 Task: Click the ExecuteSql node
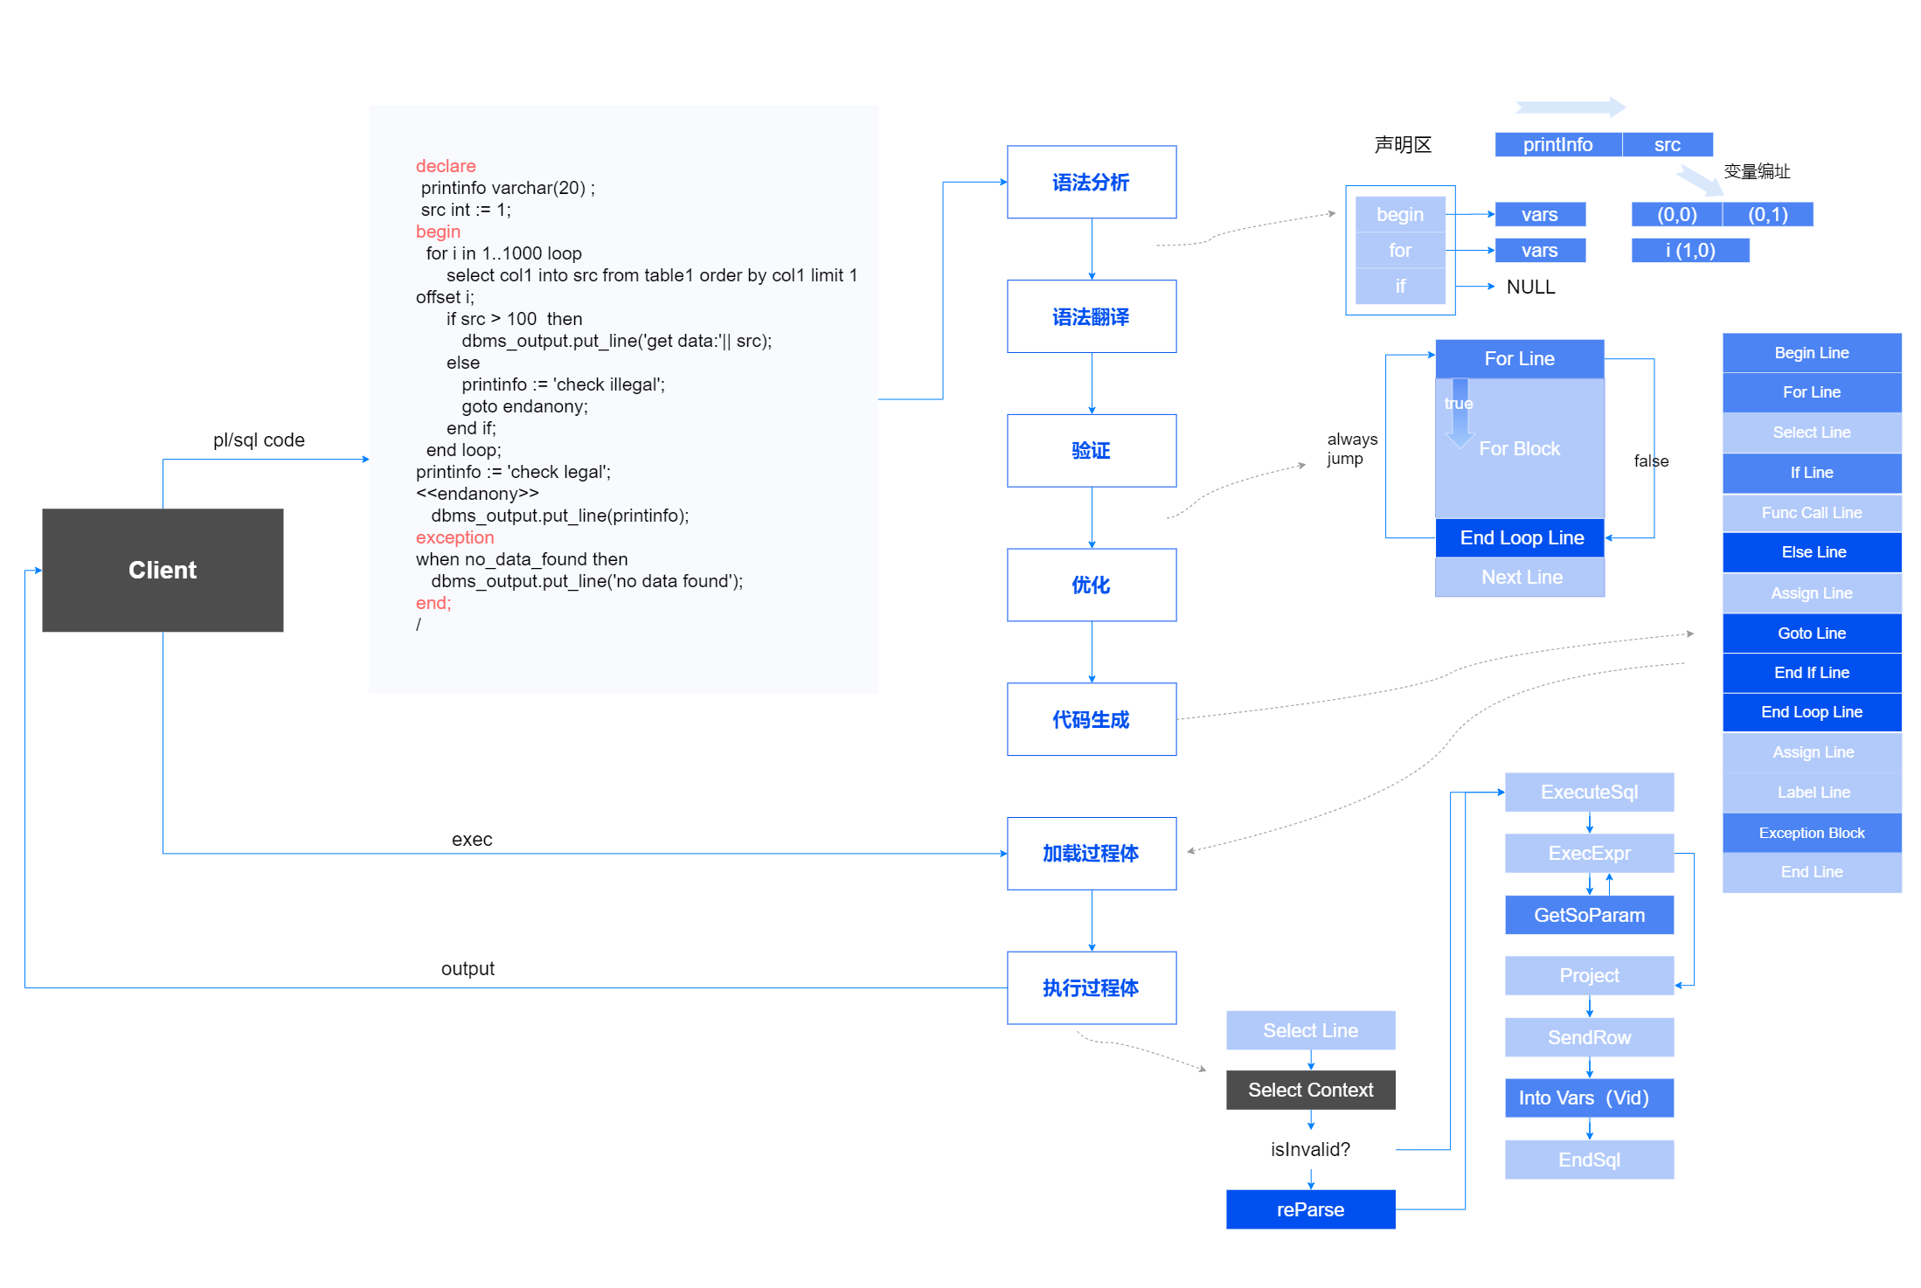coord(1588,792)
